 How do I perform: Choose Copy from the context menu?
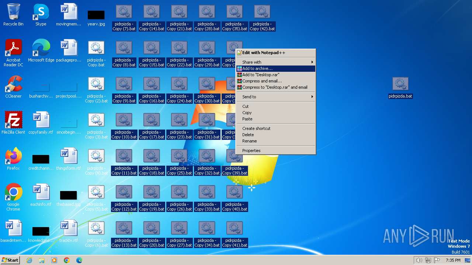pyautogui.click(x=276, y=113)
